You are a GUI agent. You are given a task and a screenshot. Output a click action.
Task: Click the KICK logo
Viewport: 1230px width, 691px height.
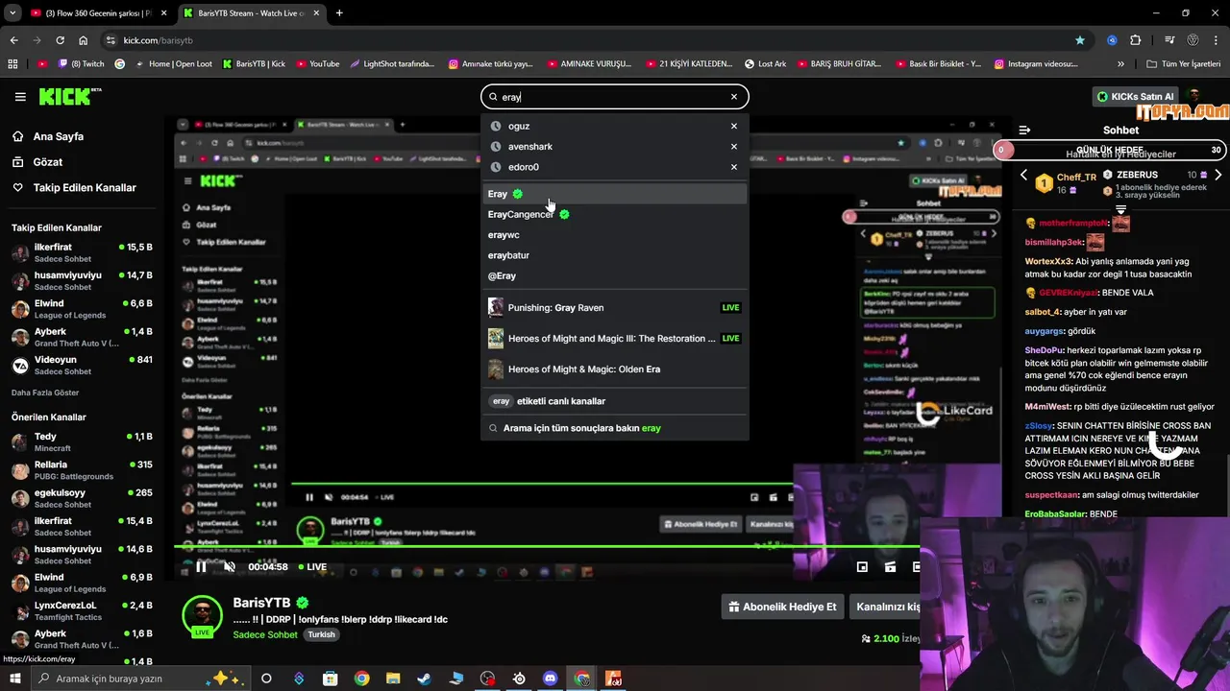pyautogui.click(x=69, y=96)
